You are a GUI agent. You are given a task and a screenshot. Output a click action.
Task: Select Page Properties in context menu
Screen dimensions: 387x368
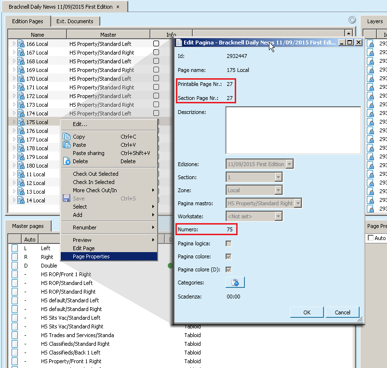(x=109, y=256)
